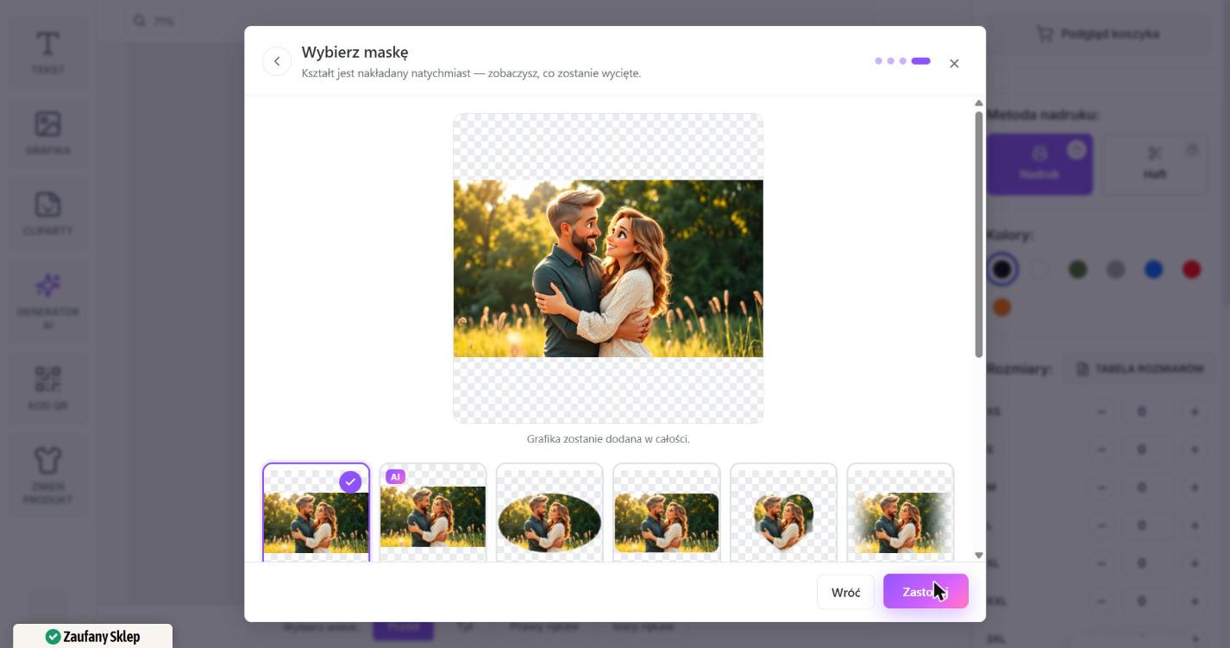Switch to the Tył view tab
The height and width of the screenshot is (648, 1230).
click(x=465, y=627)
